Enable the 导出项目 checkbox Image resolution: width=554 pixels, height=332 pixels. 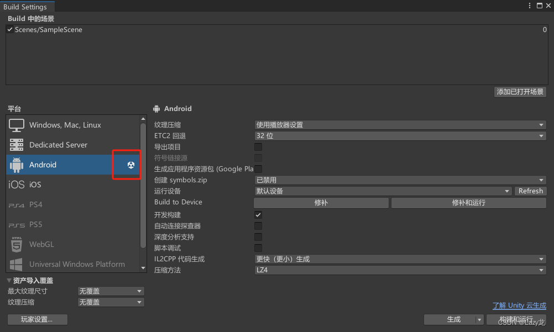pos(258,147)
